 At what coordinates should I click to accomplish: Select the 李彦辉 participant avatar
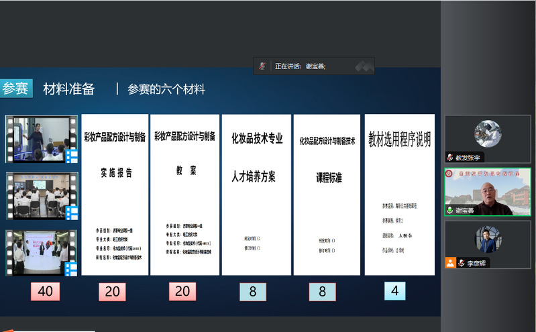[x=488, y=241]
